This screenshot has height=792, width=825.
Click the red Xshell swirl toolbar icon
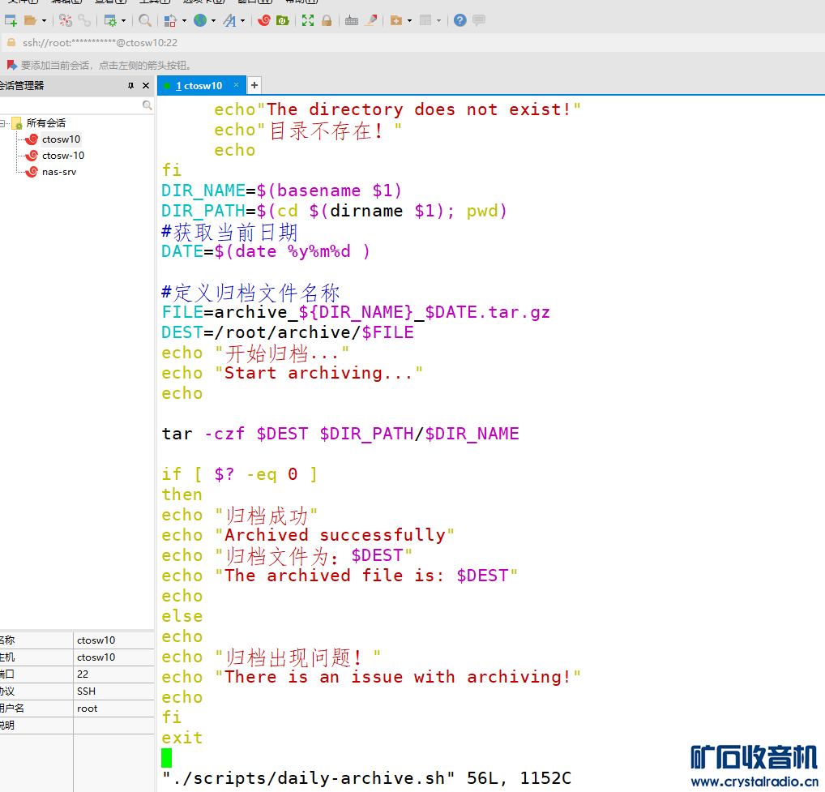point(263,20)
